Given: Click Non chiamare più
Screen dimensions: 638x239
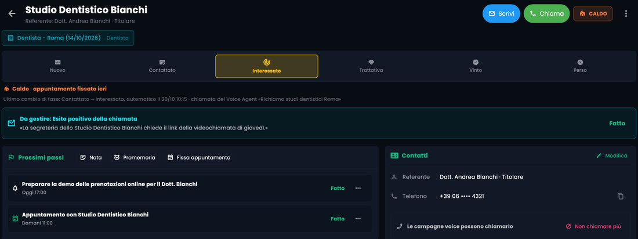Looking at the screenshot, I should tap(594, 226).
